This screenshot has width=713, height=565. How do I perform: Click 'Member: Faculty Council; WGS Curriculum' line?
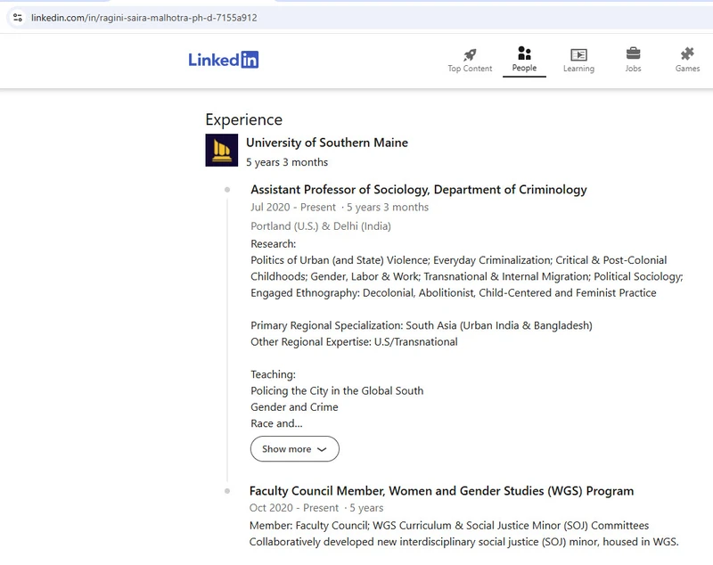[x=449, y=526]
